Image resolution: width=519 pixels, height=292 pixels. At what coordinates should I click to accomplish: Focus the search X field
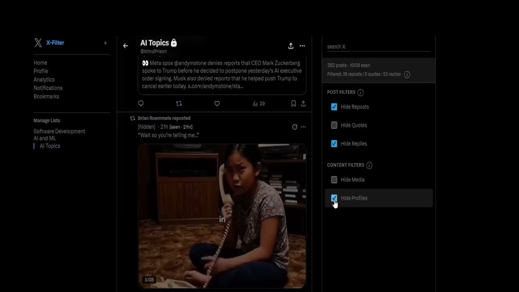(x=378, y=47)
